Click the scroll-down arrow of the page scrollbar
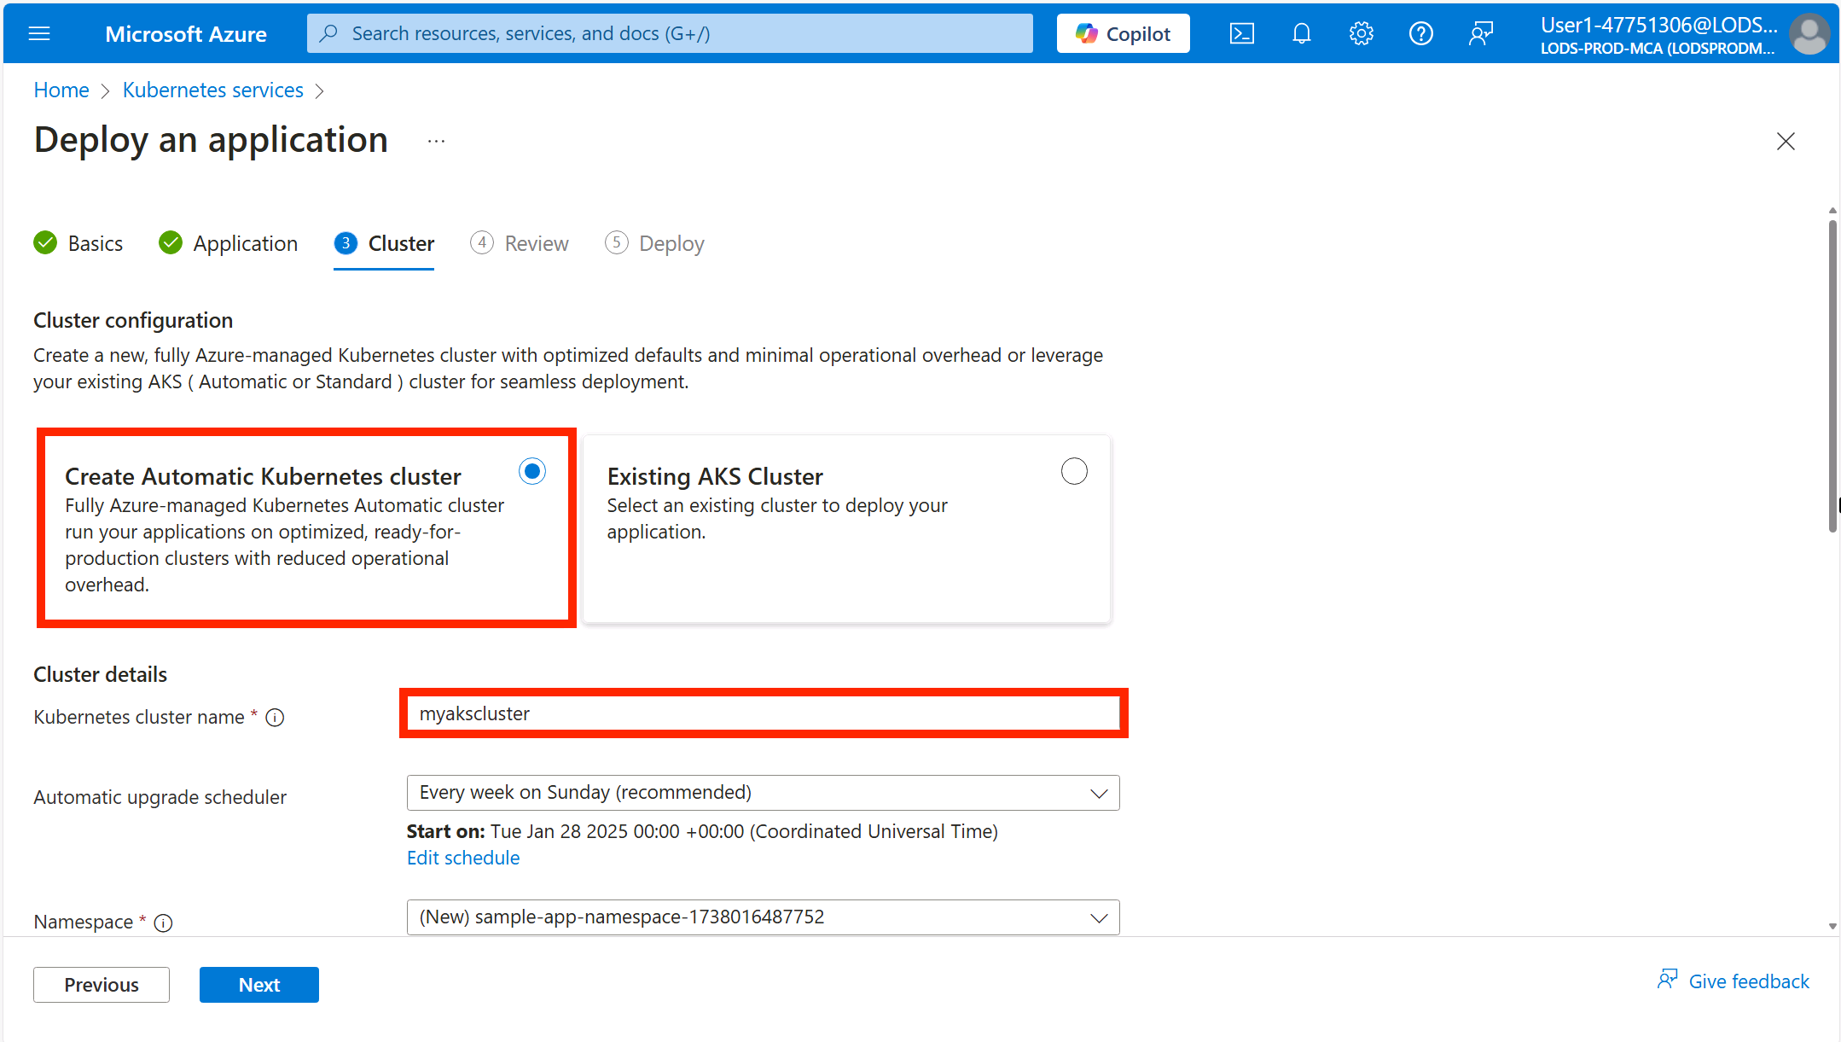Viewport: 1841px width, 1042px height. (1832, 926)
